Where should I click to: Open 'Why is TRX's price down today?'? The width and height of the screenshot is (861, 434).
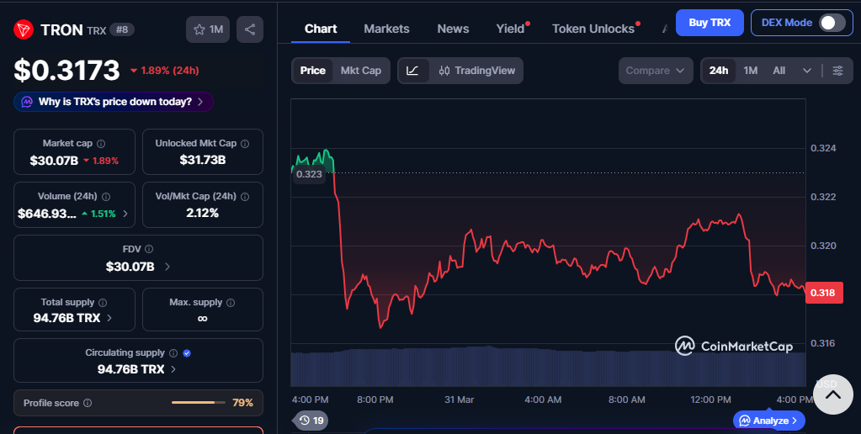114,102
